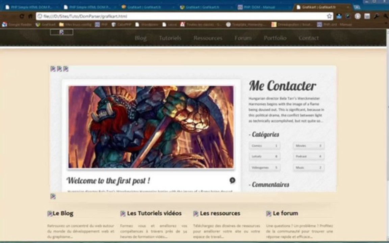Open the CakePHP bookmark
Viewport: 389px width, 243px height.
click(x=121, y=25)
